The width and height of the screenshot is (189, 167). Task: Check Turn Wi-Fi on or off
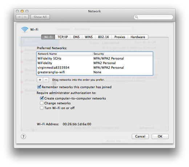pyautogui.click(x=42, y=108)
